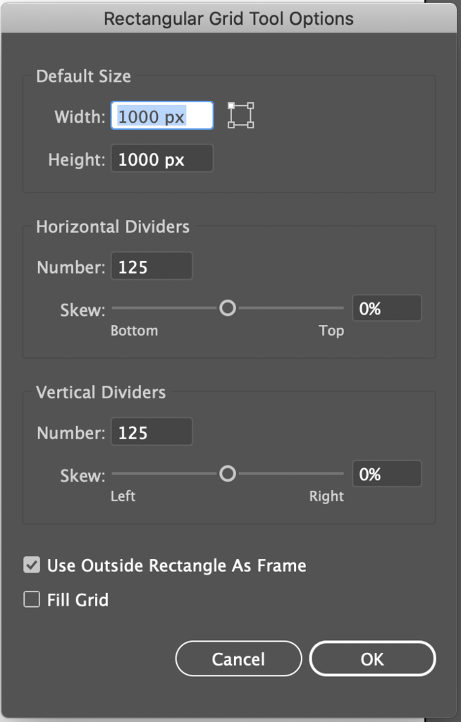The height and width of the screenshot is (722, 461).
Task: Select top-right reference point on locator icon
Action: [250, 106]
